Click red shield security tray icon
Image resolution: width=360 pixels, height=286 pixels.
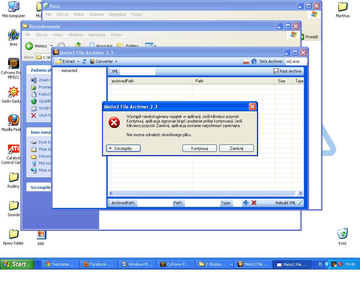(x=340, y=264)
